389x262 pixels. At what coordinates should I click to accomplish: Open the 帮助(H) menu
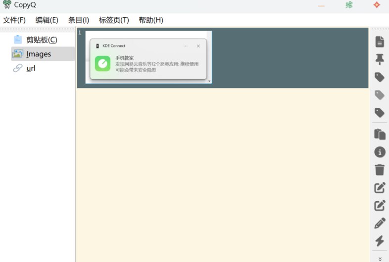click(x=151, y=20)
